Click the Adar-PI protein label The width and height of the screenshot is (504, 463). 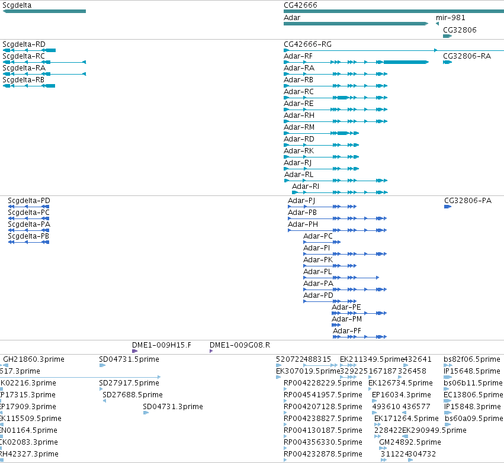tap(317, 248)
